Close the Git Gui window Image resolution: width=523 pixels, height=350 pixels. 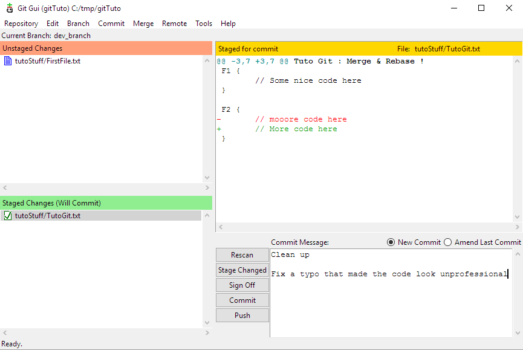pos(509,8)
